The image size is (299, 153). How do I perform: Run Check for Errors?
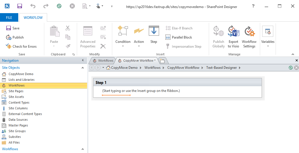(21, 47)
